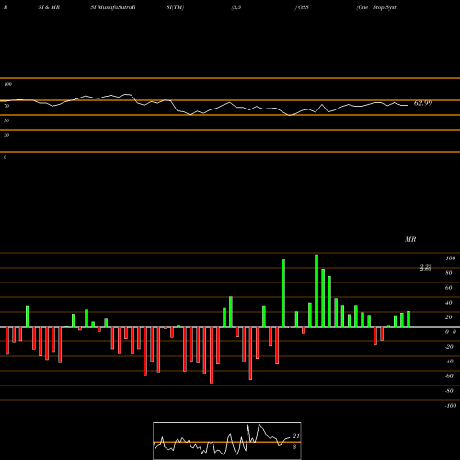This screenshot has height=460, width=460.
Task: Click the MR axis label -100
Action: point(451,406)
